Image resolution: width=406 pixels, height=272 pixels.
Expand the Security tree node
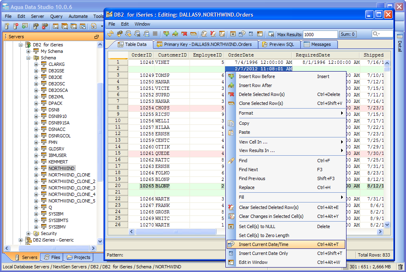(28, 233)
